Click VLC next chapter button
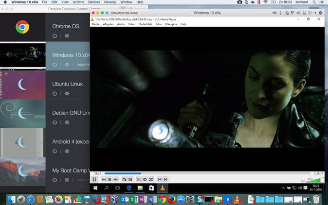 tap(165, 179)
